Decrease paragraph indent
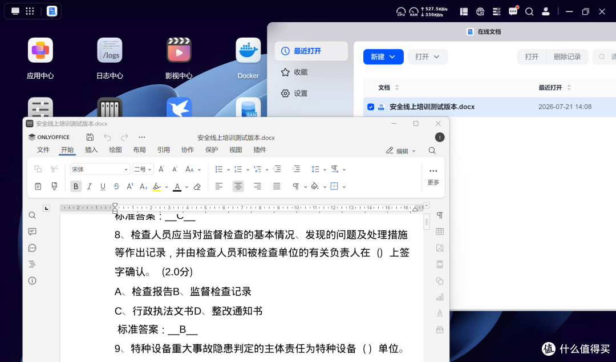The image size is (616, 362). [x=277, y=169]
